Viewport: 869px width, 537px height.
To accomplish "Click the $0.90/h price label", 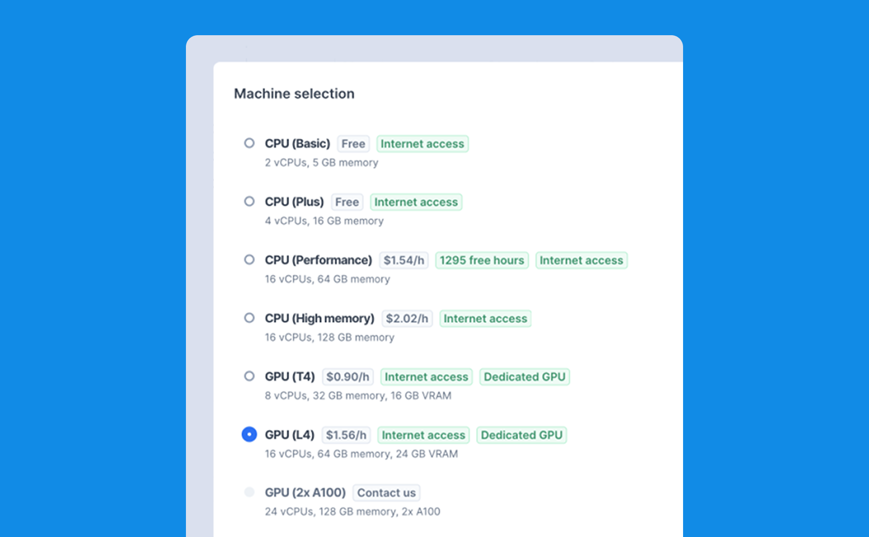I will 348,377.
